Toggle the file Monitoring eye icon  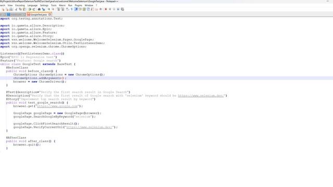click(100, 9)
